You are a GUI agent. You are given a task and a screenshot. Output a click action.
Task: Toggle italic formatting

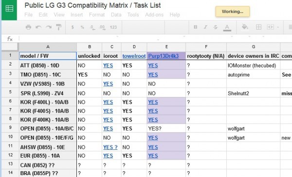click(205, 27)
